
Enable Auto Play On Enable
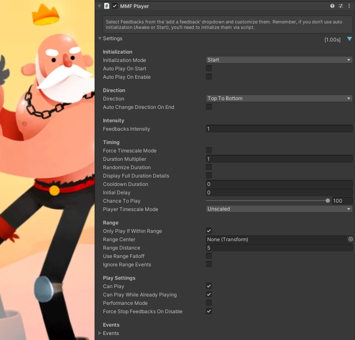[209, 77]
